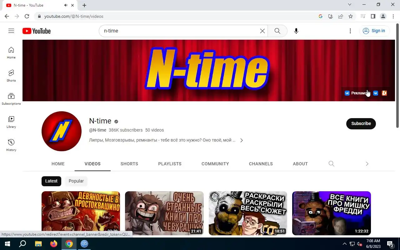Open Windows taskbar search

(22, 244)
